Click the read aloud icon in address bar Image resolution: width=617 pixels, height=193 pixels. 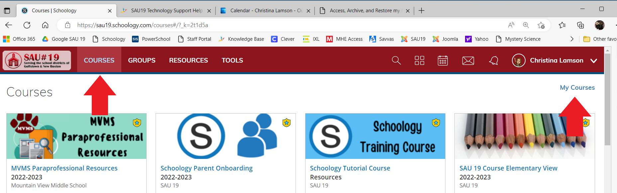click(511, 25)
